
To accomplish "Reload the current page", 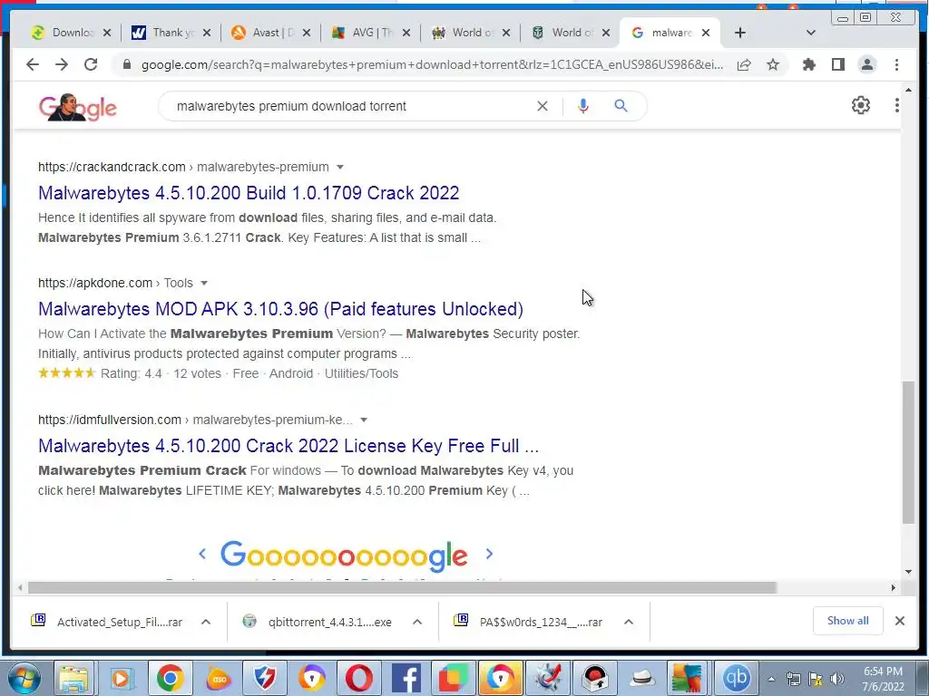I will click(91, 64).
